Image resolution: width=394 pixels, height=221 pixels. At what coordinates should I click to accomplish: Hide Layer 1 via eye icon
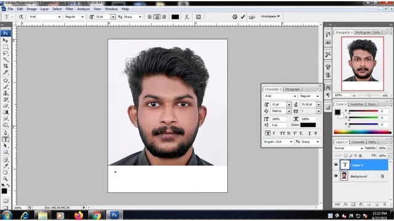[336, 165]
